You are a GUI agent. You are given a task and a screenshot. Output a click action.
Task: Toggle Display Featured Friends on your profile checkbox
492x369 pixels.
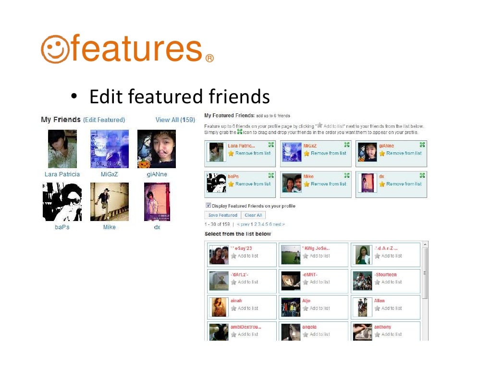(208, 205)
